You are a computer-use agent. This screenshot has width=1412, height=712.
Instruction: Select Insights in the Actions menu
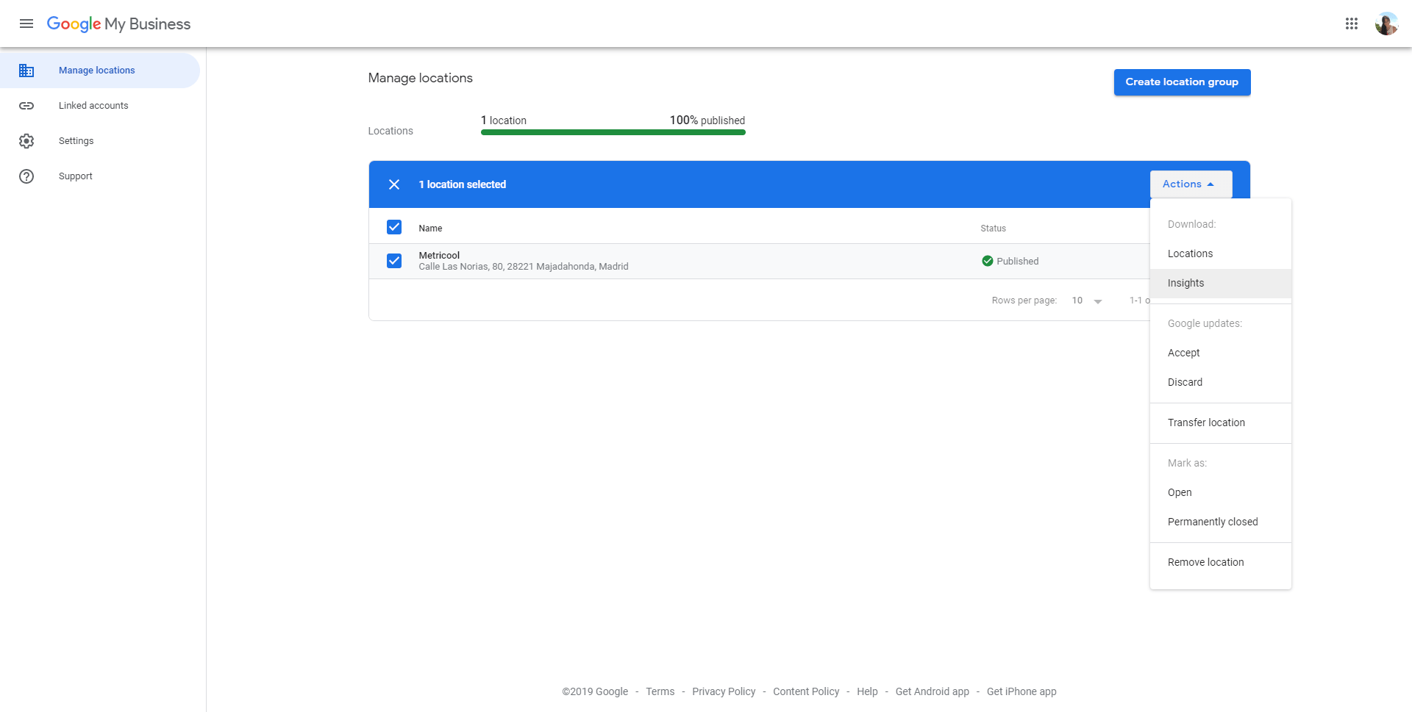[x=1221, y=283]
